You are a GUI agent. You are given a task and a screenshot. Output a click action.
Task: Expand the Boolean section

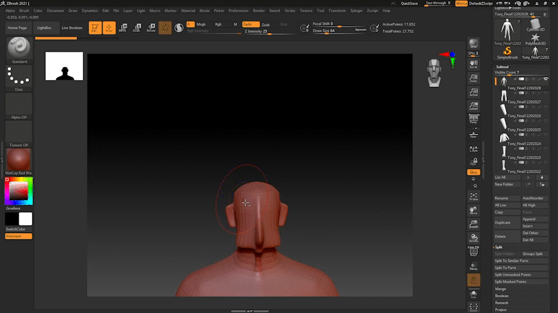tap(502, 296)
